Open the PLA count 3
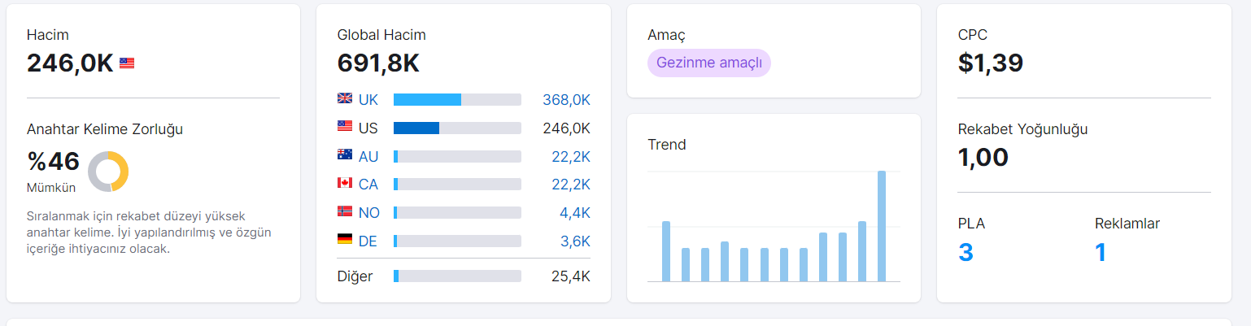 965,252
